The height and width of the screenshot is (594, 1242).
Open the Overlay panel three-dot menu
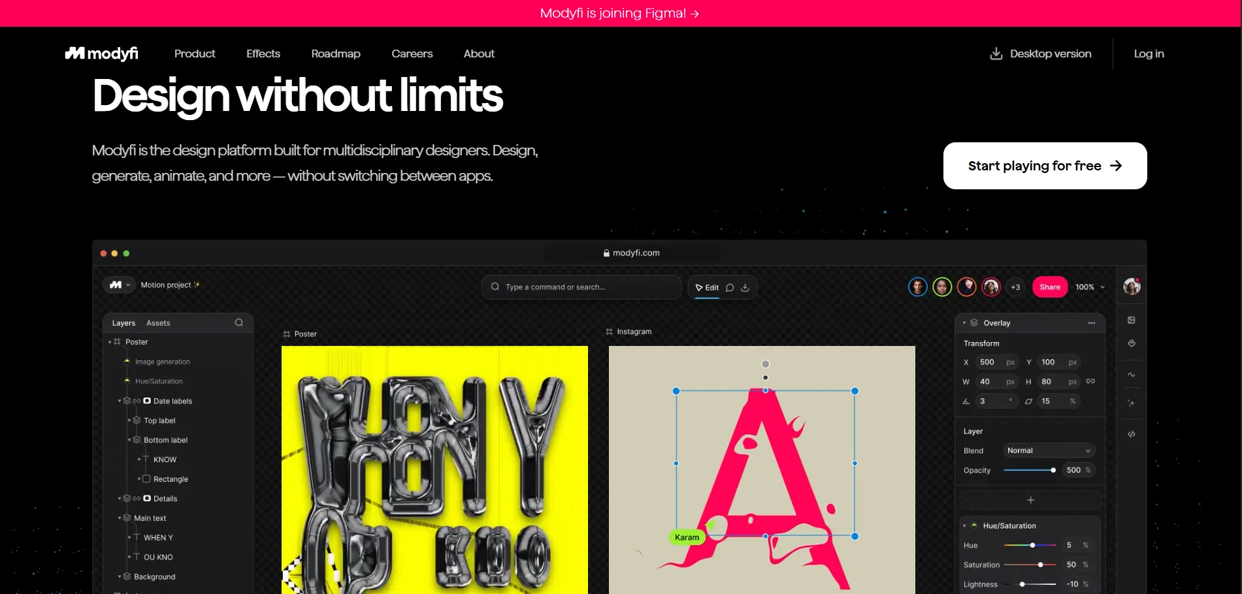[x=1091, y=323]
